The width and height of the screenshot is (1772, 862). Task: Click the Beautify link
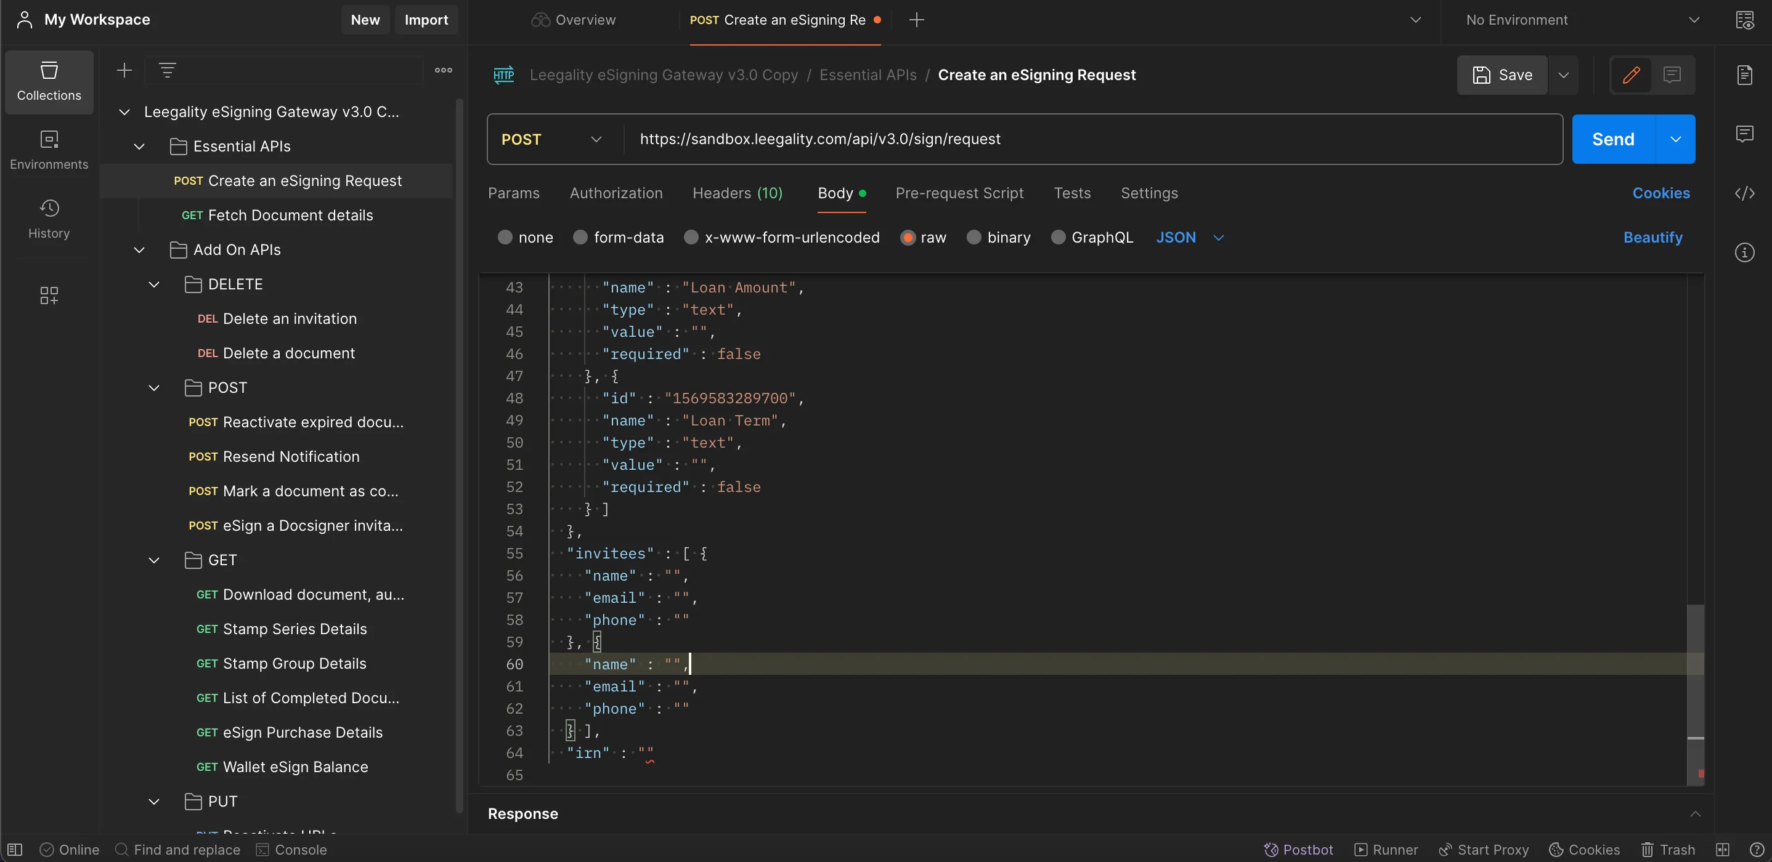click(x=1652, y=237)
